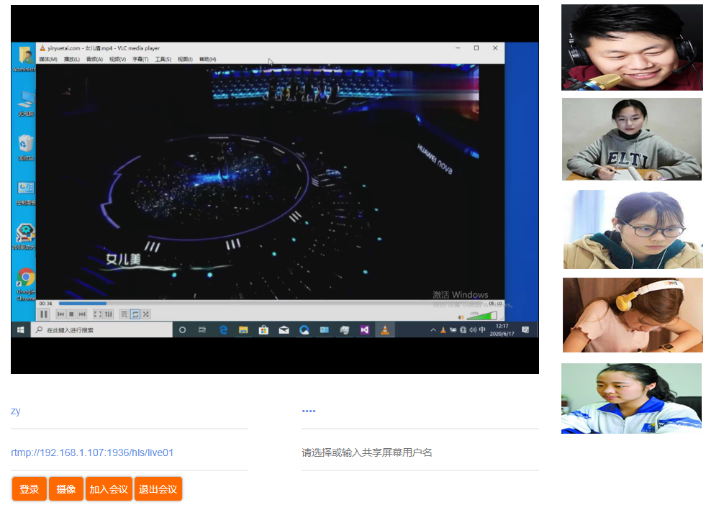724x510 pixels.
Task: Click the 加入会议 join meeting button
Action: pos(109,489)
